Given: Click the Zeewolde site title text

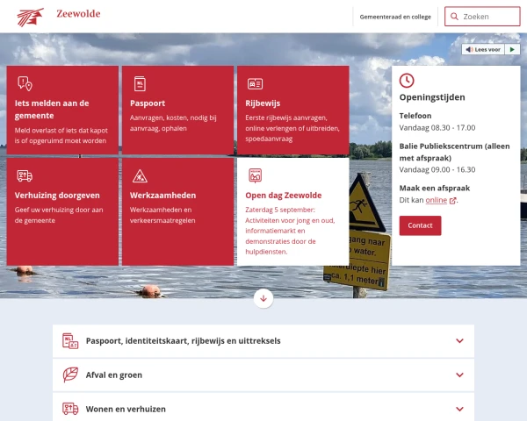Looking at the screenshot, I should 78,14.
